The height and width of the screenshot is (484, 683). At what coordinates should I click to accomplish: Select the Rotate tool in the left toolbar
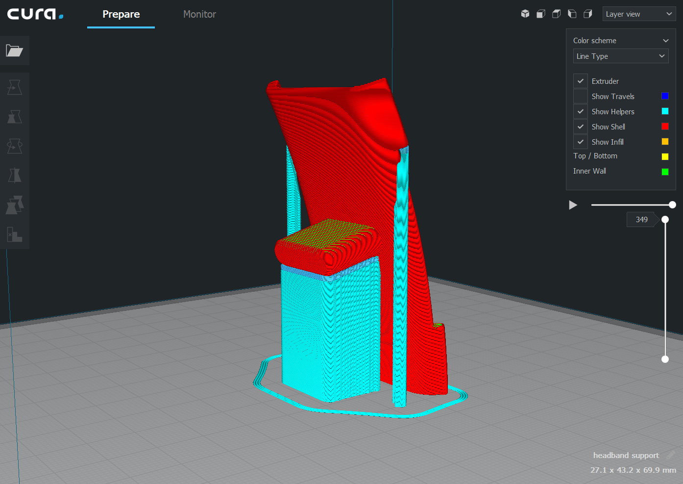14,146
